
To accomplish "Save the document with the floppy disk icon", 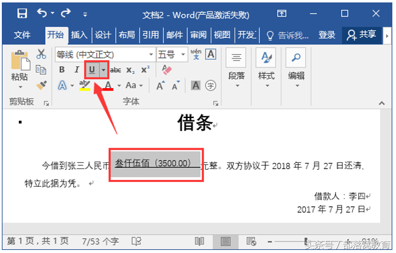I will [22, 13].
